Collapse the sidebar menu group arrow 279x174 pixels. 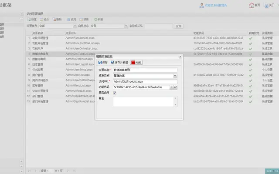21,19
